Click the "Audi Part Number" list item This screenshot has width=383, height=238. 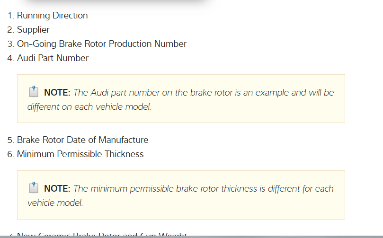(53, 58)
